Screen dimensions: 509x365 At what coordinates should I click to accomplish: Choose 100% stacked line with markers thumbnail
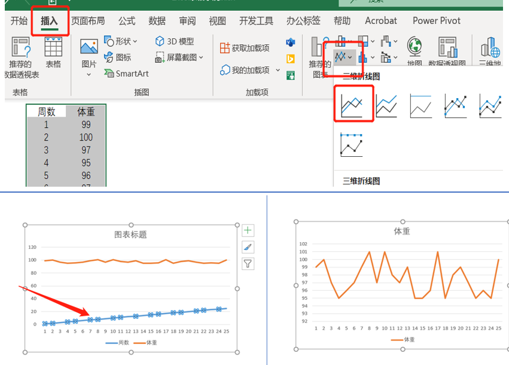pos(352,145)
